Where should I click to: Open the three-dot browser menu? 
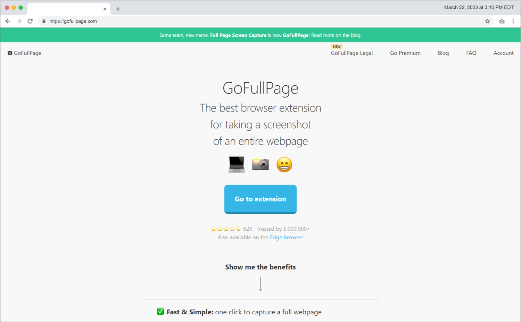pyautogui.click(x=513, y=21)
